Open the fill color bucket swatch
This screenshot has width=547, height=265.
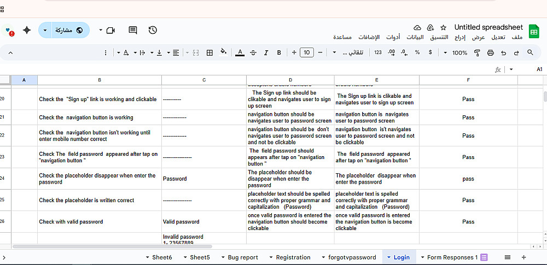pyautogui.click(x=223, y=52)
